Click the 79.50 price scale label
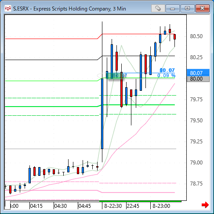214x214 pixels. click(196, 121)
